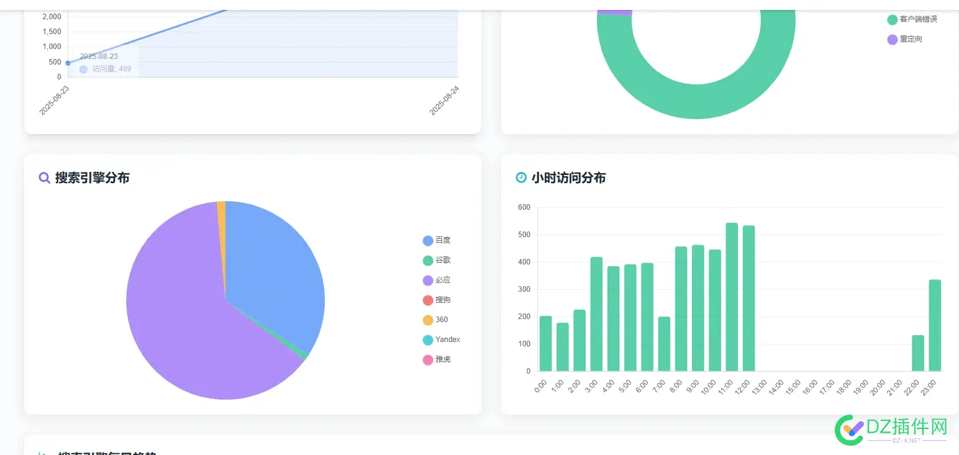Click the tooltip showing 访问量 469
Image resolution: width=959 pixels, height=455 pixels.
coord(102,68)
